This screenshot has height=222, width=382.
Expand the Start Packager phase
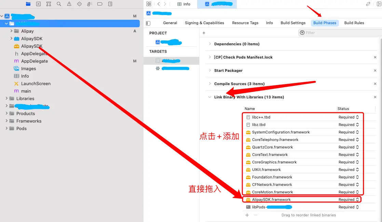(x=210, y=70)
